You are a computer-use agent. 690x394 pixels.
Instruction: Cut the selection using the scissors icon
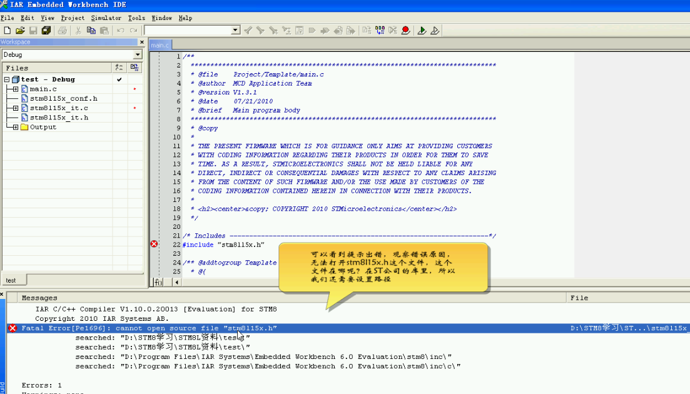coord(78,31)
